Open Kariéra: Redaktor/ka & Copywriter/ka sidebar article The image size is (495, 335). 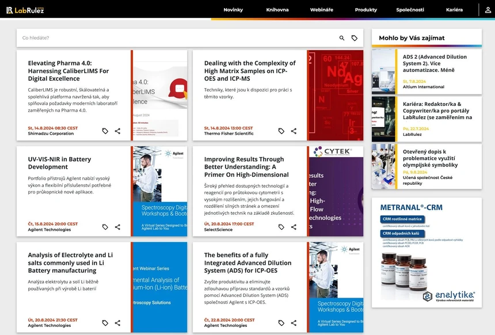(x=437, y=111)
